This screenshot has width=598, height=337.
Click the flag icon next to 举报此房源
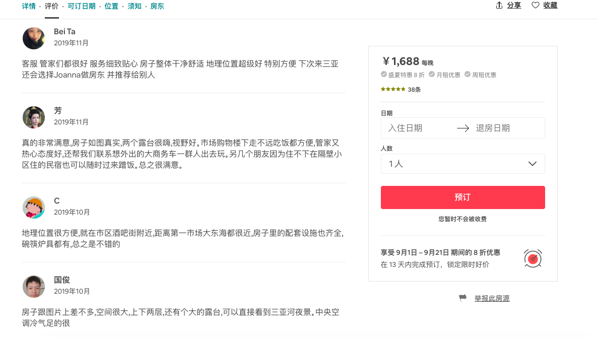[x=462, y=298]
